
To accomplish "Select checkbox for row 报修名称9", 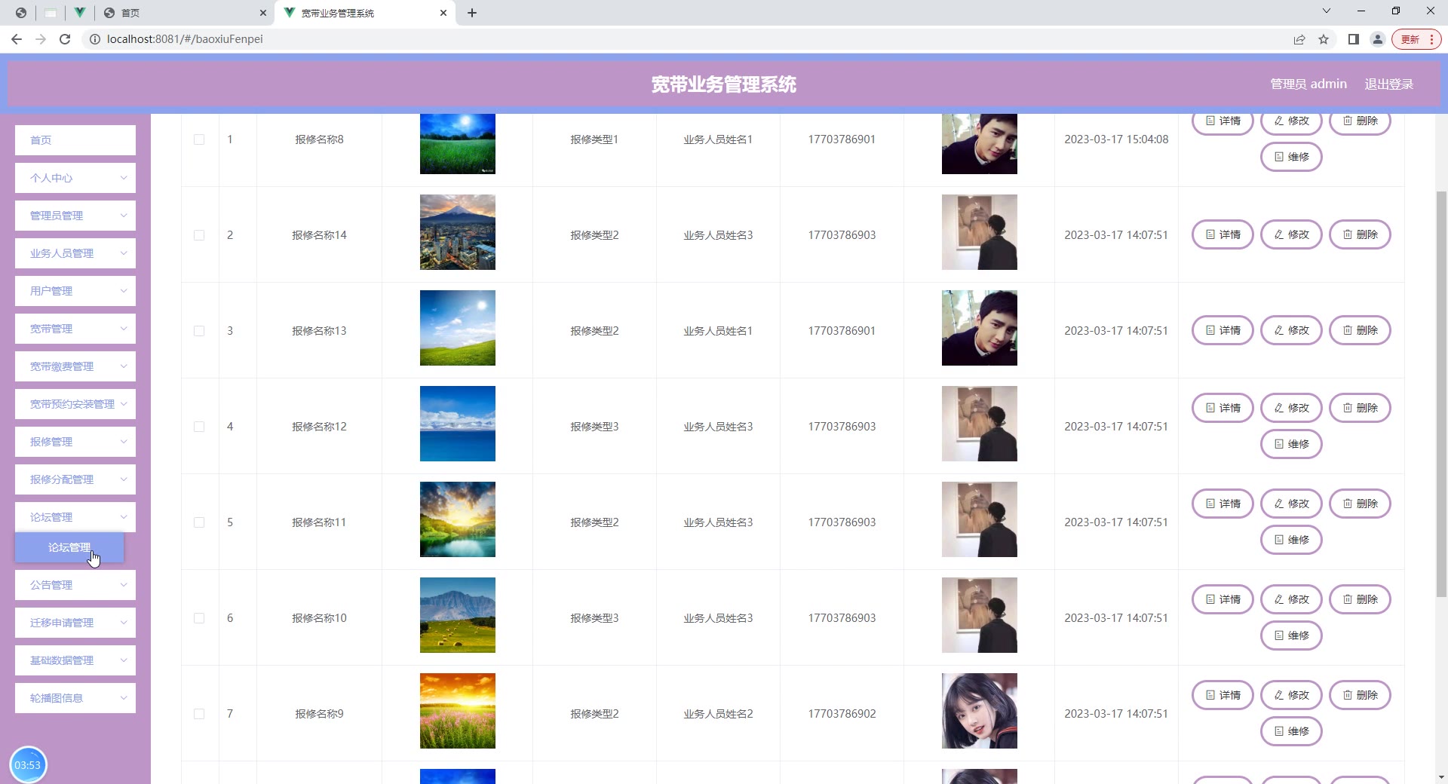I will click(x=199, y=714).
